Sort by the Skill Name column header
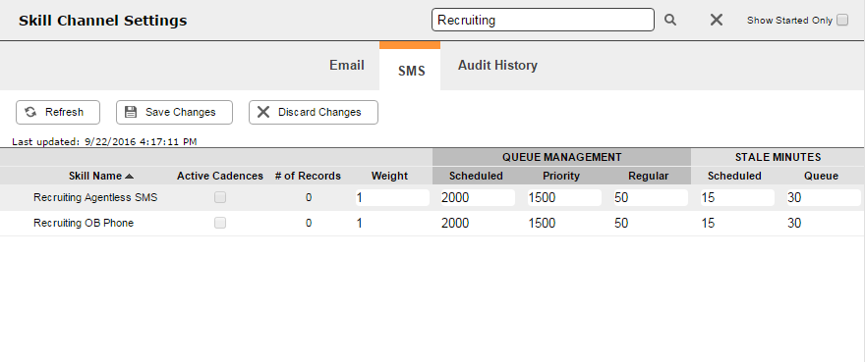Image resolution: width=865 pixels, height=362 pixels. [x=95, y=177]
